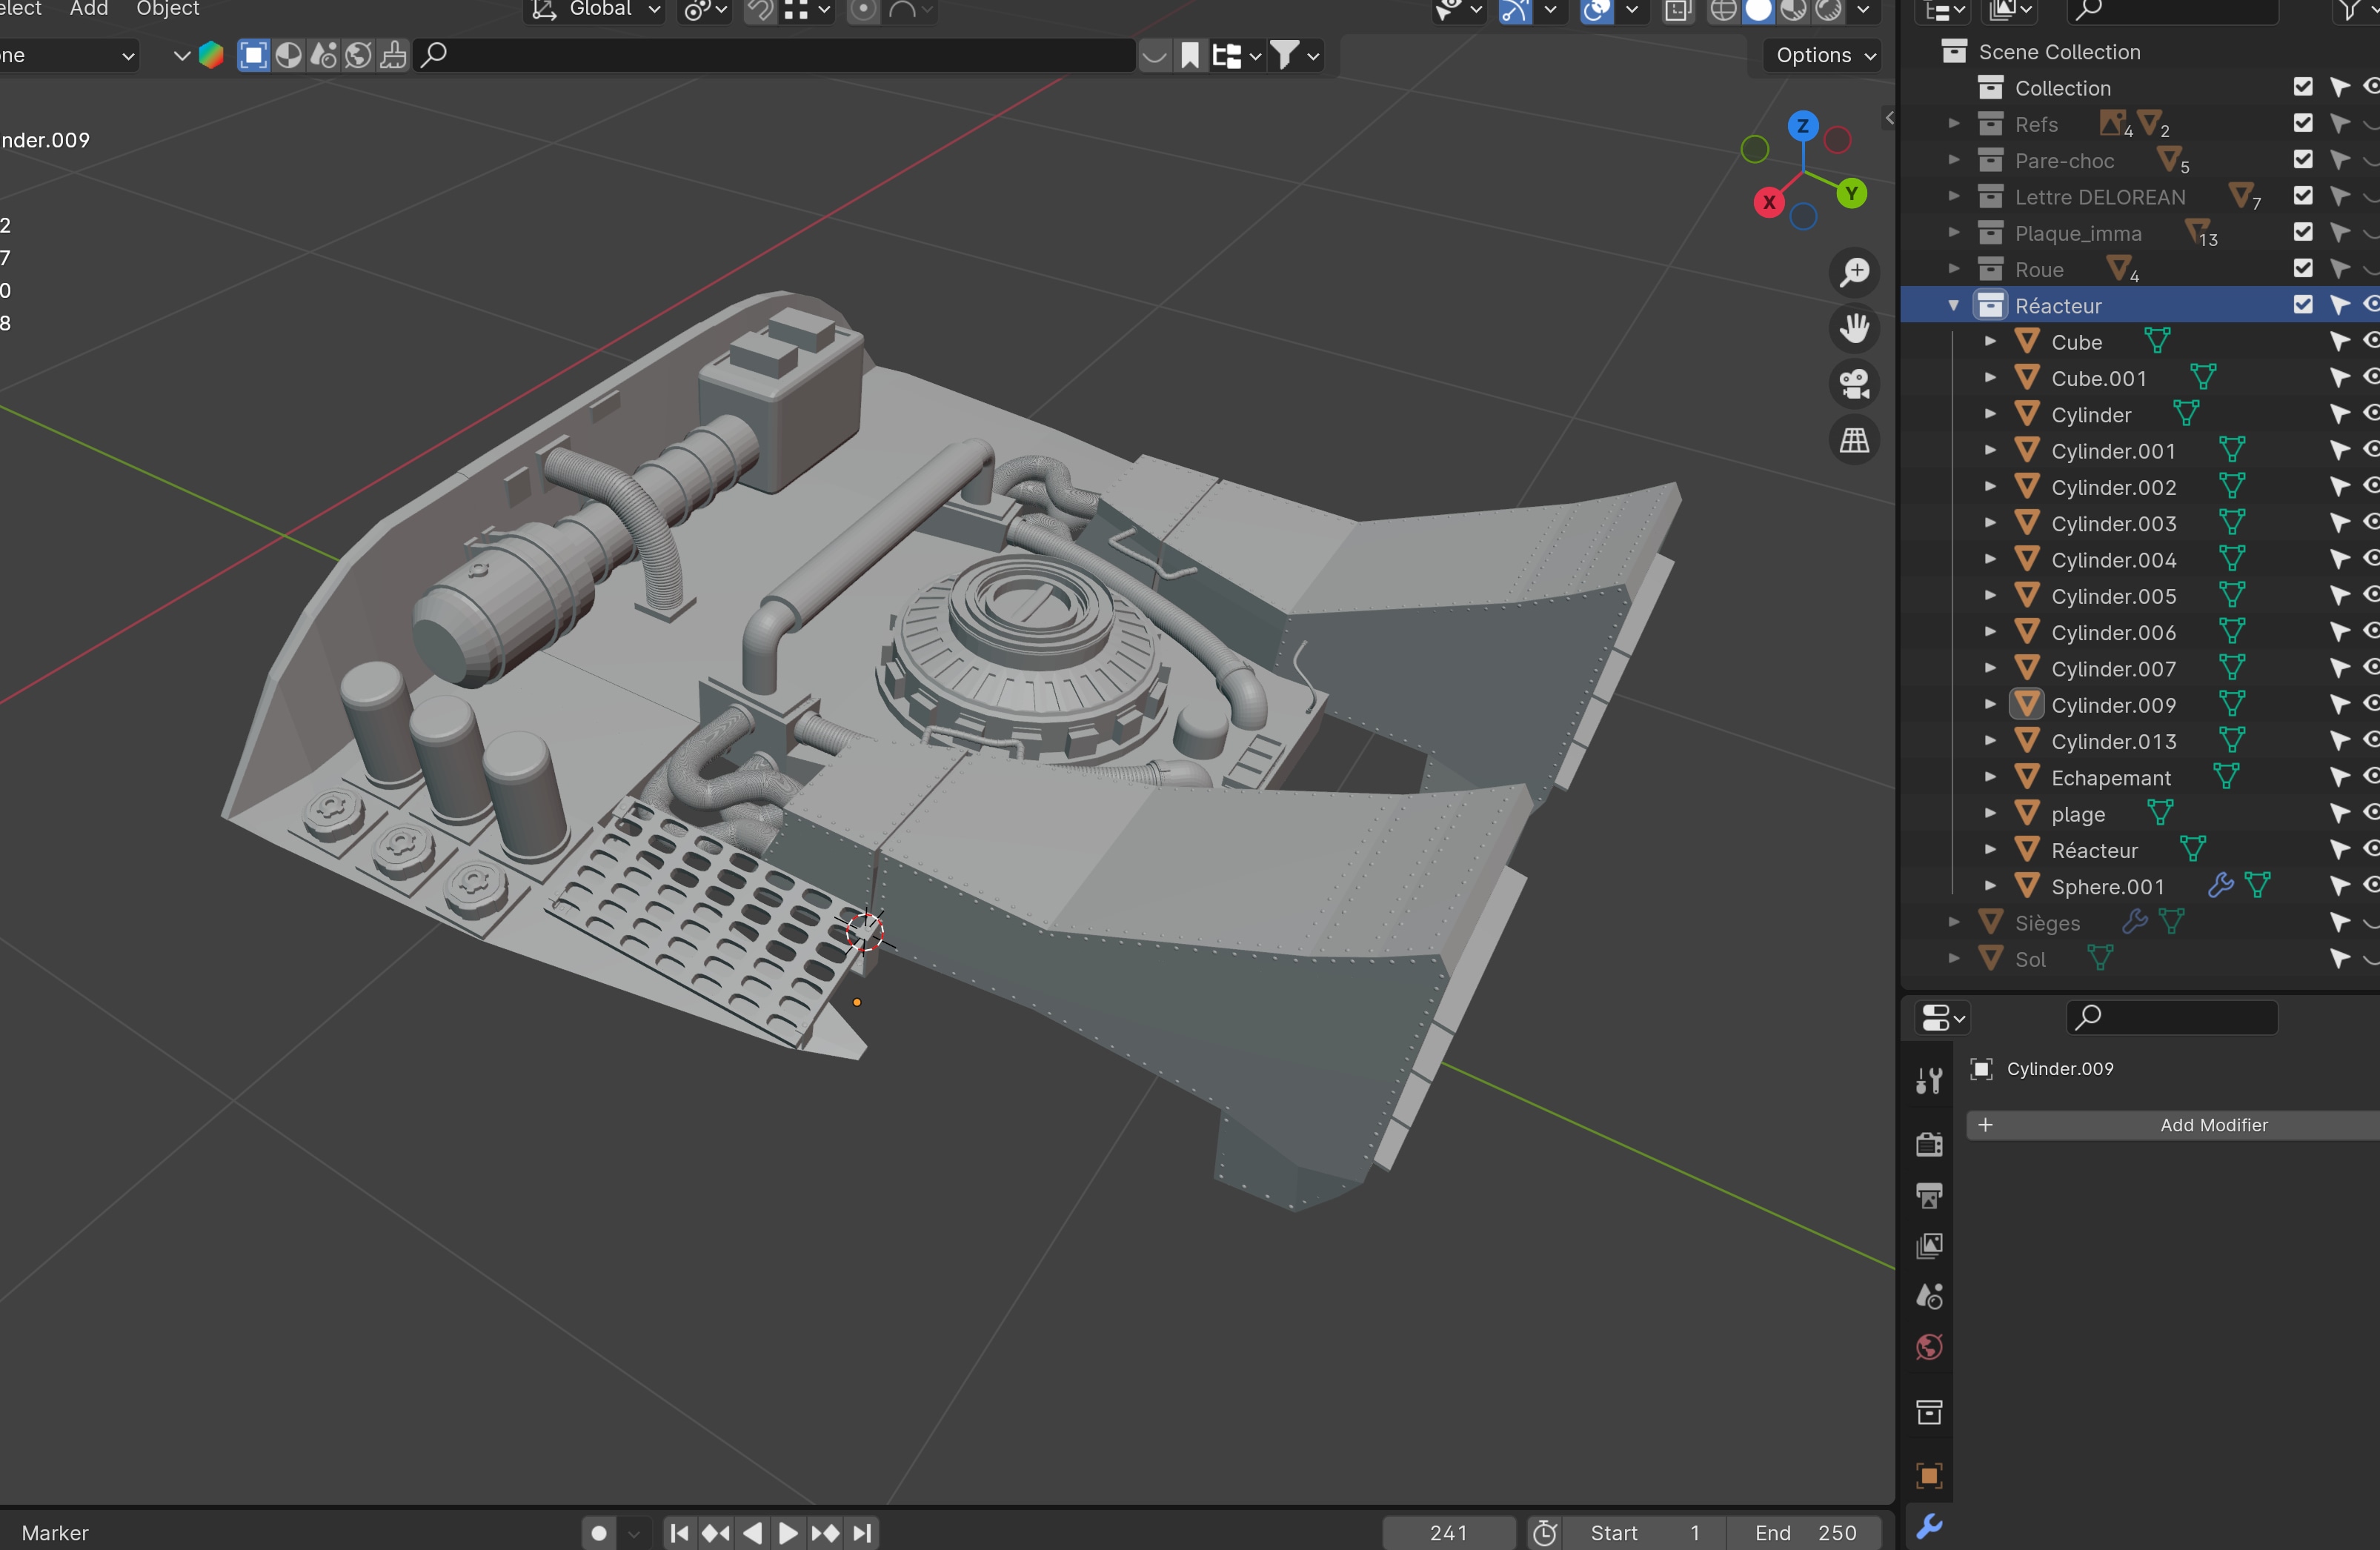Click the bookmark icon in header
2380x1550 pixels.
coord(1189,55)
